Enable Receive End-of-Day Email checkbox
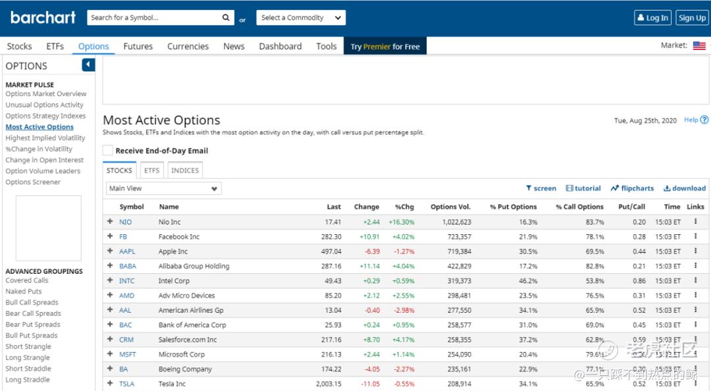Image resolution: width=711 pixels, height=391 pixels. pyautogui.click(x=107, y=151)
